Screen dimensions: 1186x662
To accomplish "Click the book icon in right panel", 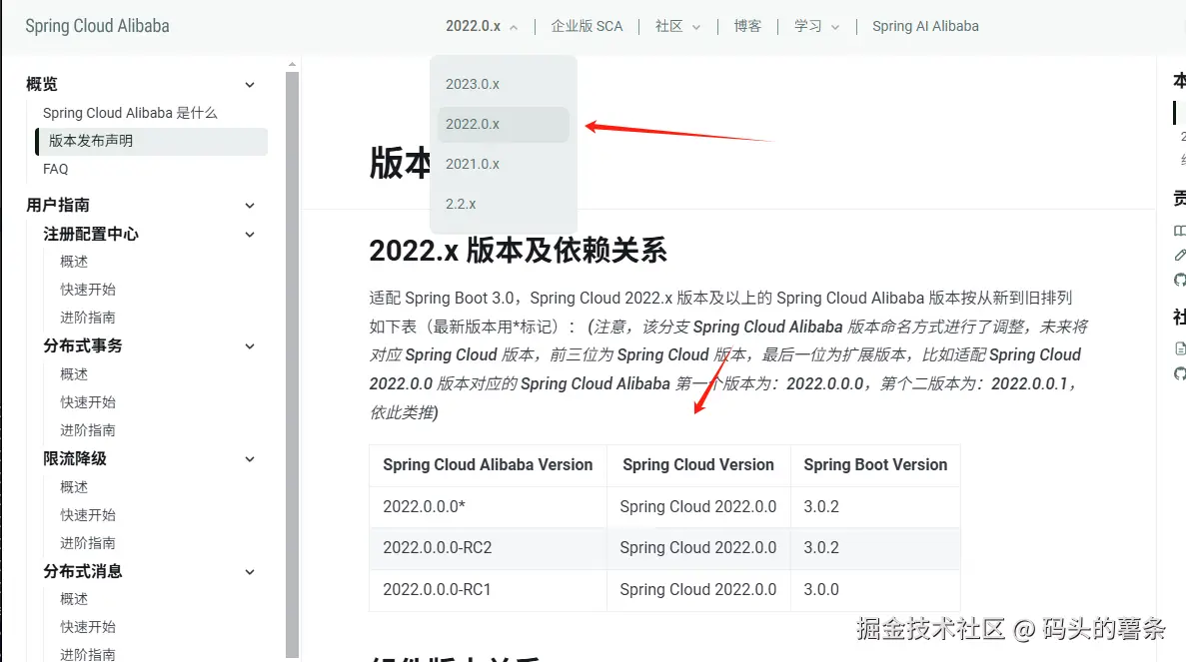I will click(1179, 231).
